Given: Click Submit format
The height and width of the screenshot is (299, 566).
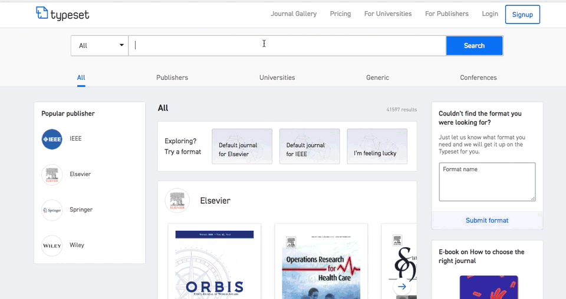Looking at the screenshot, I should click(487, 221).
